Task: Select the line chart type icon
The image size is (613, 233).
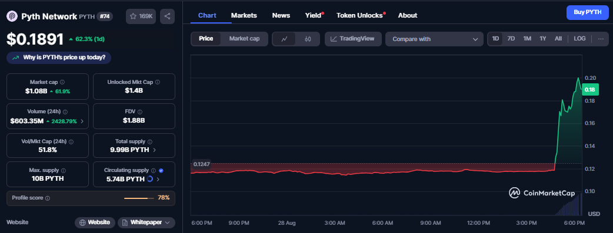Action: 285,39
